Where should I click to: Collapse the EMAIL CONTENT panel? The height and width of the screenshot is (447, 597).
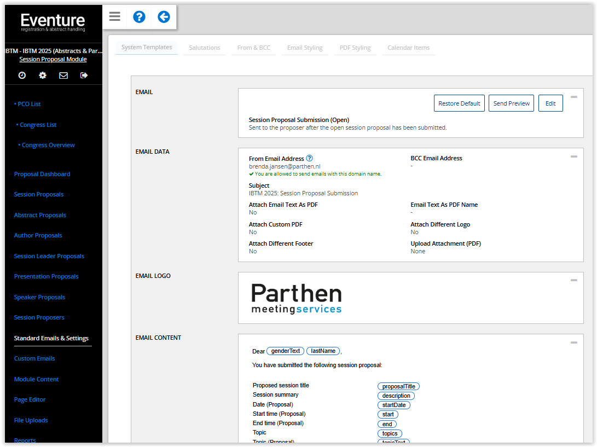click(573, 342)
